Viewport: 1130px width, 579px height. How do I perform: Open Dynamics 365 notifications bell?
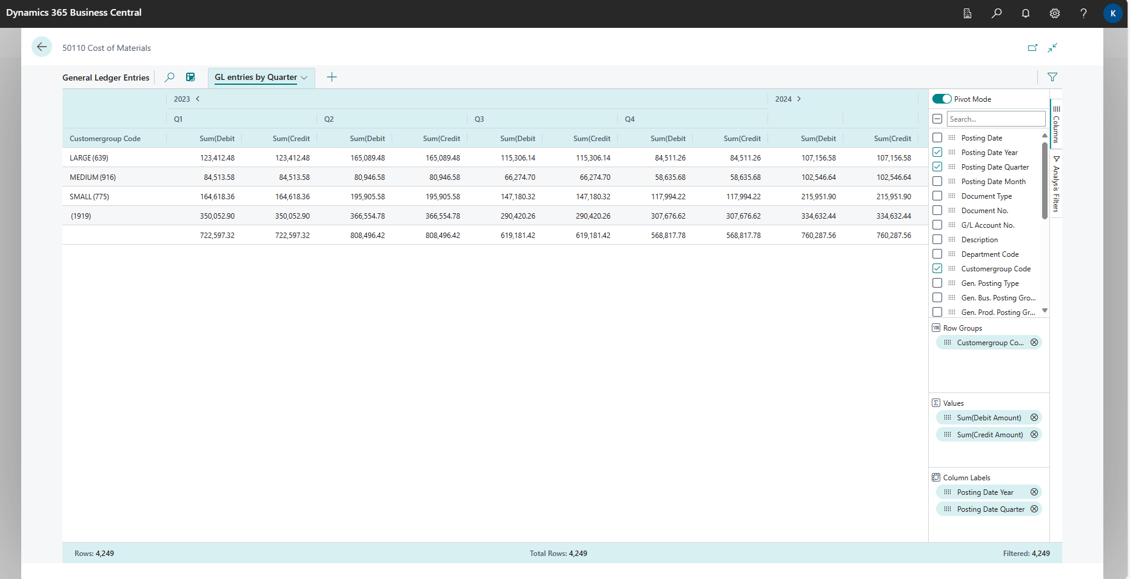tap(1026, 13)
